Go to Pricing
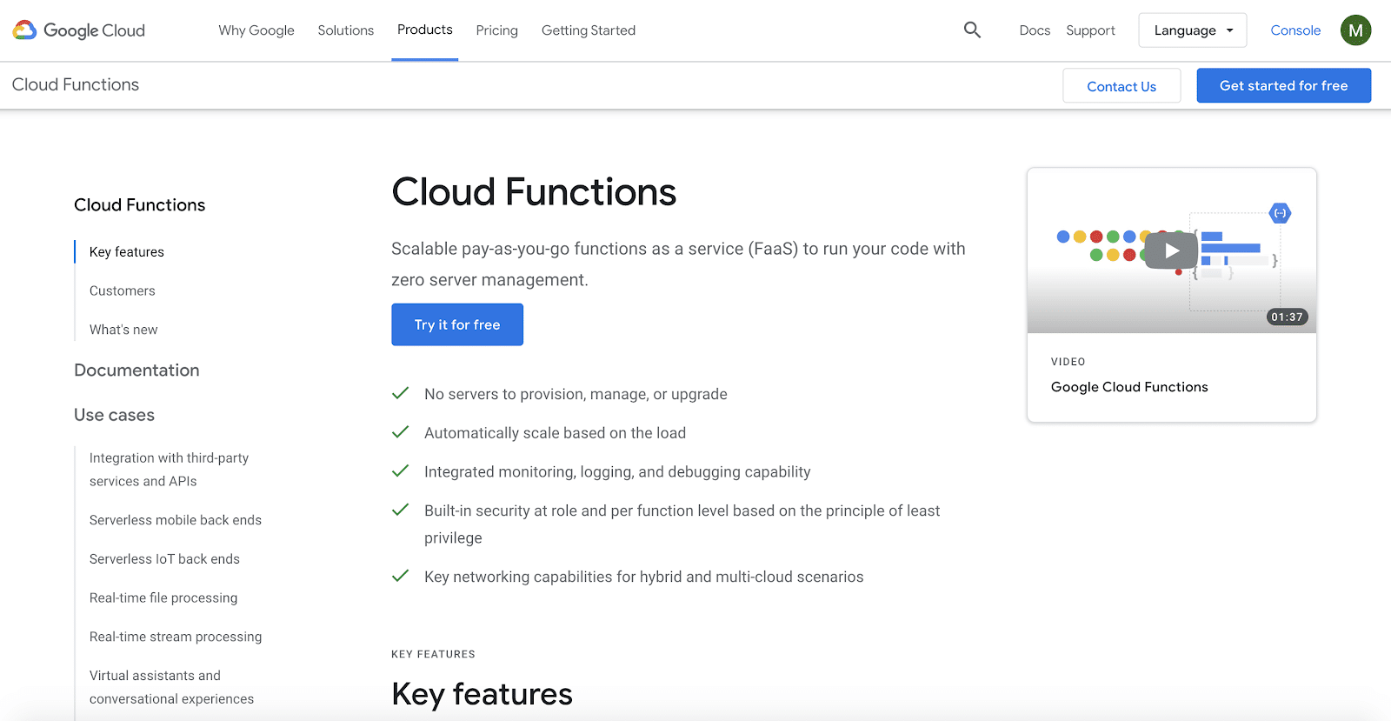 pyautogui.click(x=497, y=30)
